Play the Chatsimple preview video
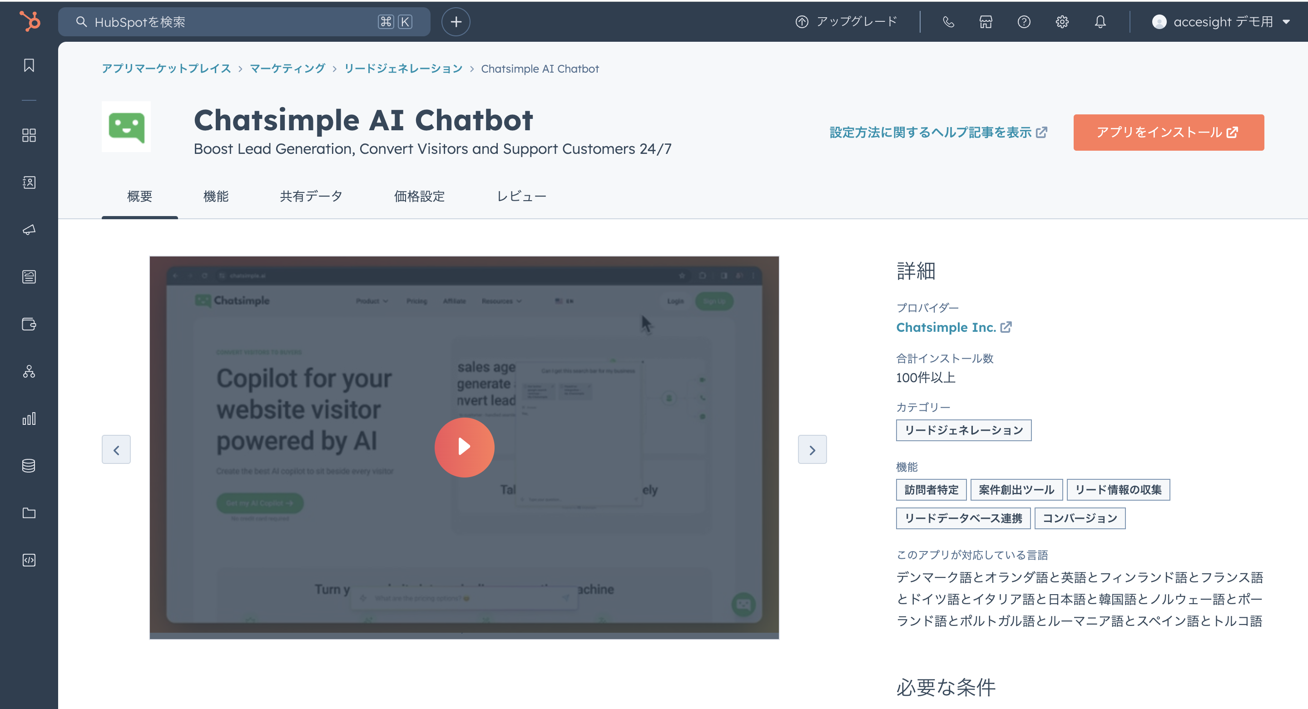The image size is (1308, 709). pyautogui.click(x=464, y=447)
